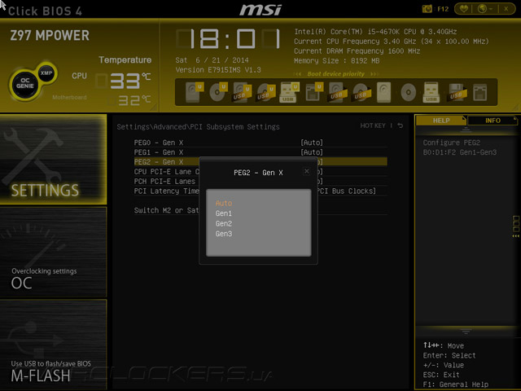Screen dimensions: 521x391
Task: Click the date Sat 6 / 21 / 2014
Action: 212,60
